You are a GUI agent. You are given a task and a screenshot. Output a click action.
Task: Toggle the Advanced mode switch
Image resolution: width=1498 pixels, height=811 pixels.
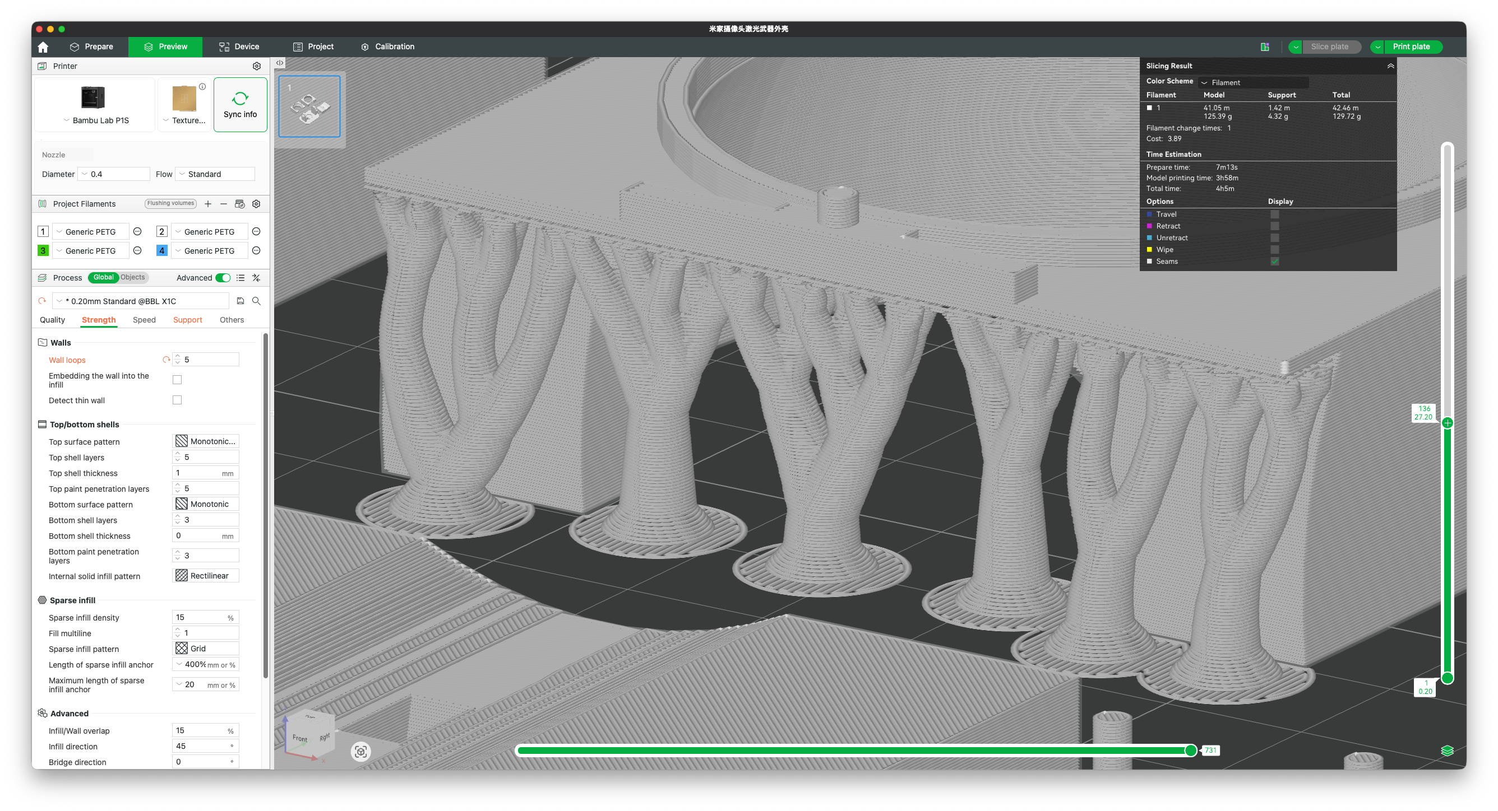coord(223,278)
